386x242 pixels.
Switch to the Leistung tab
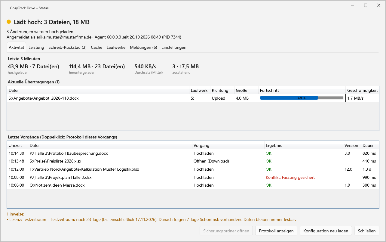click(x=36, y=47)
